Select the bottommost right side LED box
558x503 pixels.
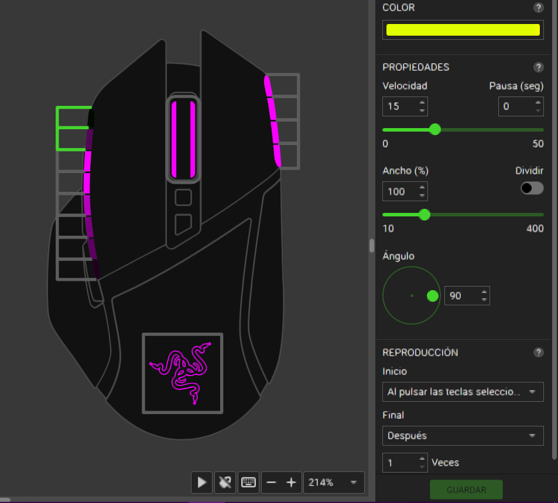[x=288, y=156]
